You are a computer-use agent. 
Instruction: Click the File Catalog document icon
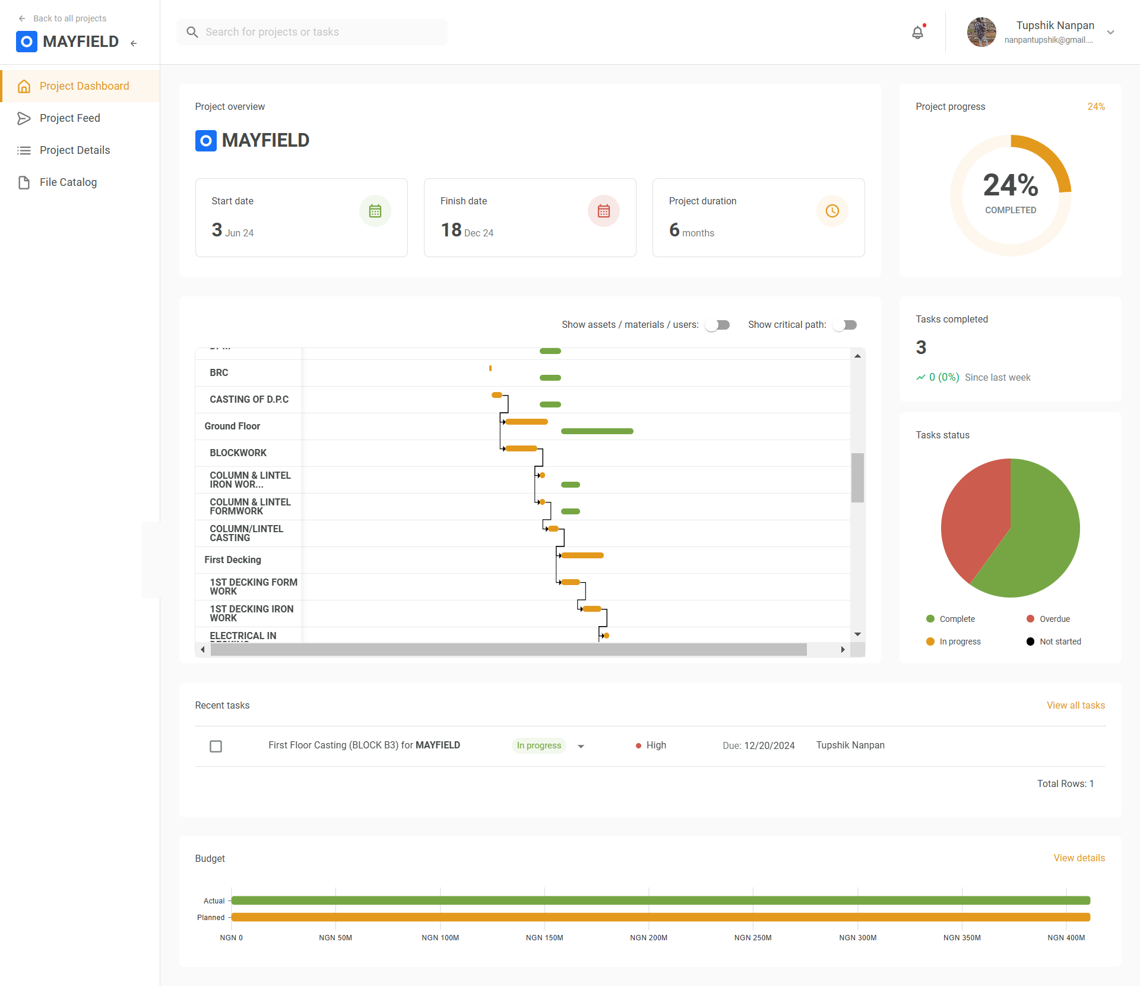pos(24,182)
